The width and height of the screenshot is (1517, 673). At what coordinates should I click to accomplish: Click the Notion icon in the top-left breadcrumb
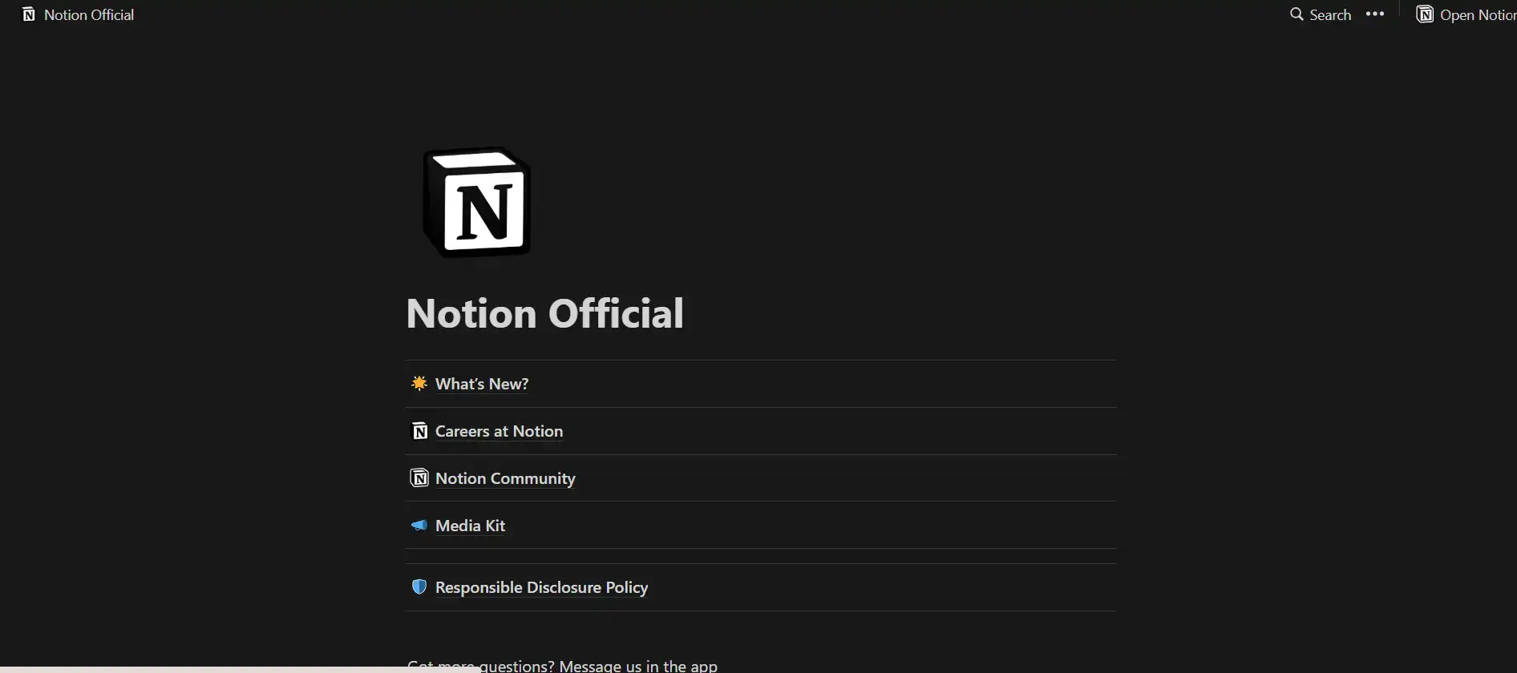pyautogui.click(x=29, y=15)
